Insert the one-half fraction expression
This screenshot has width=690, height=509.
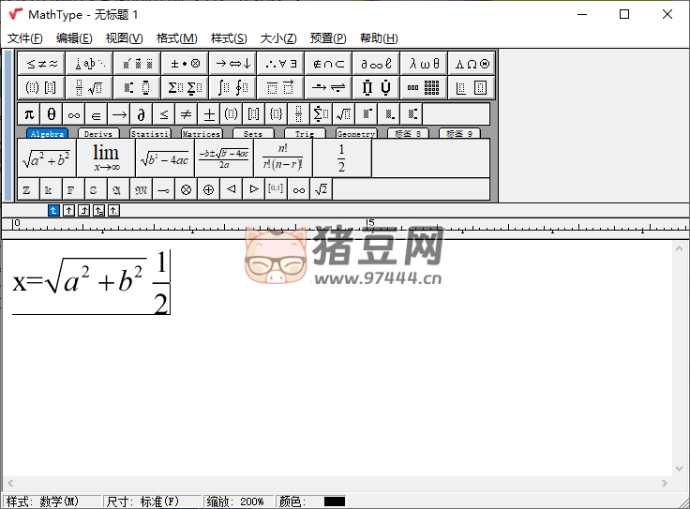point(341,158)
